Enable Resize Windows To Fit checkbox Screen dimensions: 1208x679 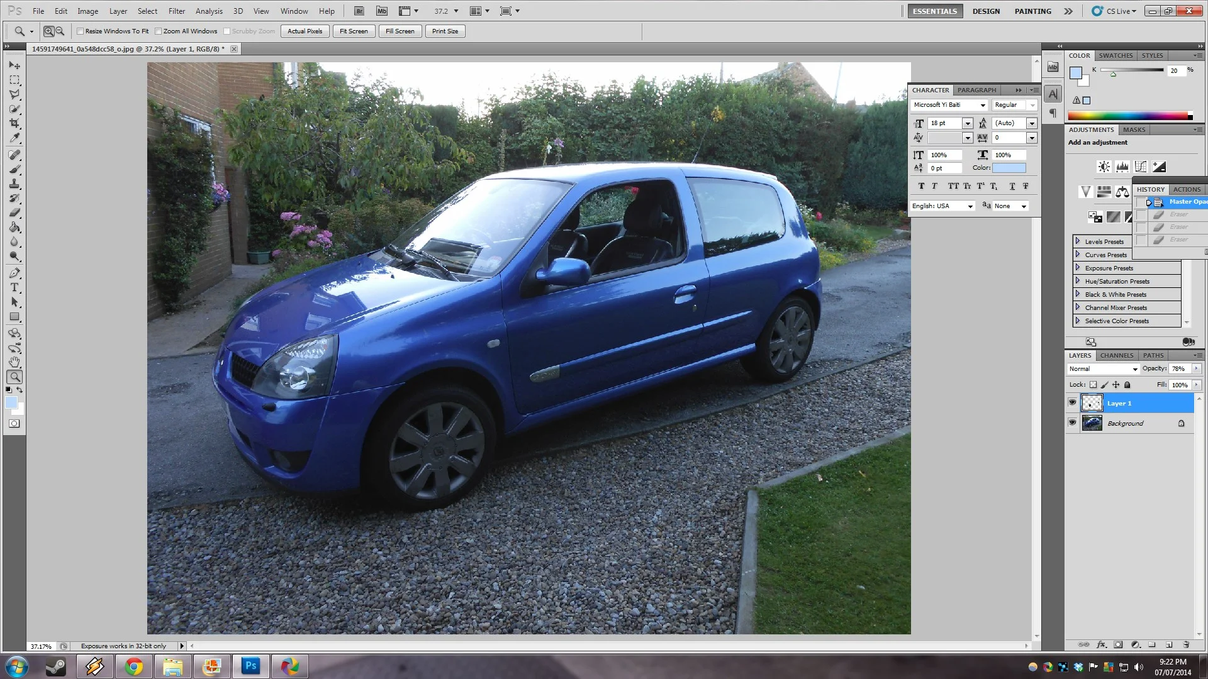(80, 31)
